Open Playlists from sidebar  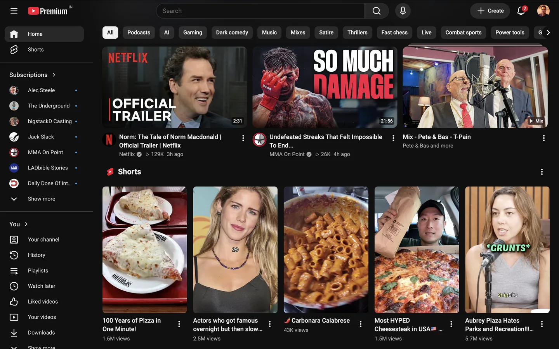44,271
